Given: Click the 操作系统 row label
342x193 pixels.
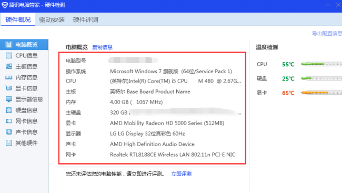Looking at the screenshot, I should tap(76, 72).
